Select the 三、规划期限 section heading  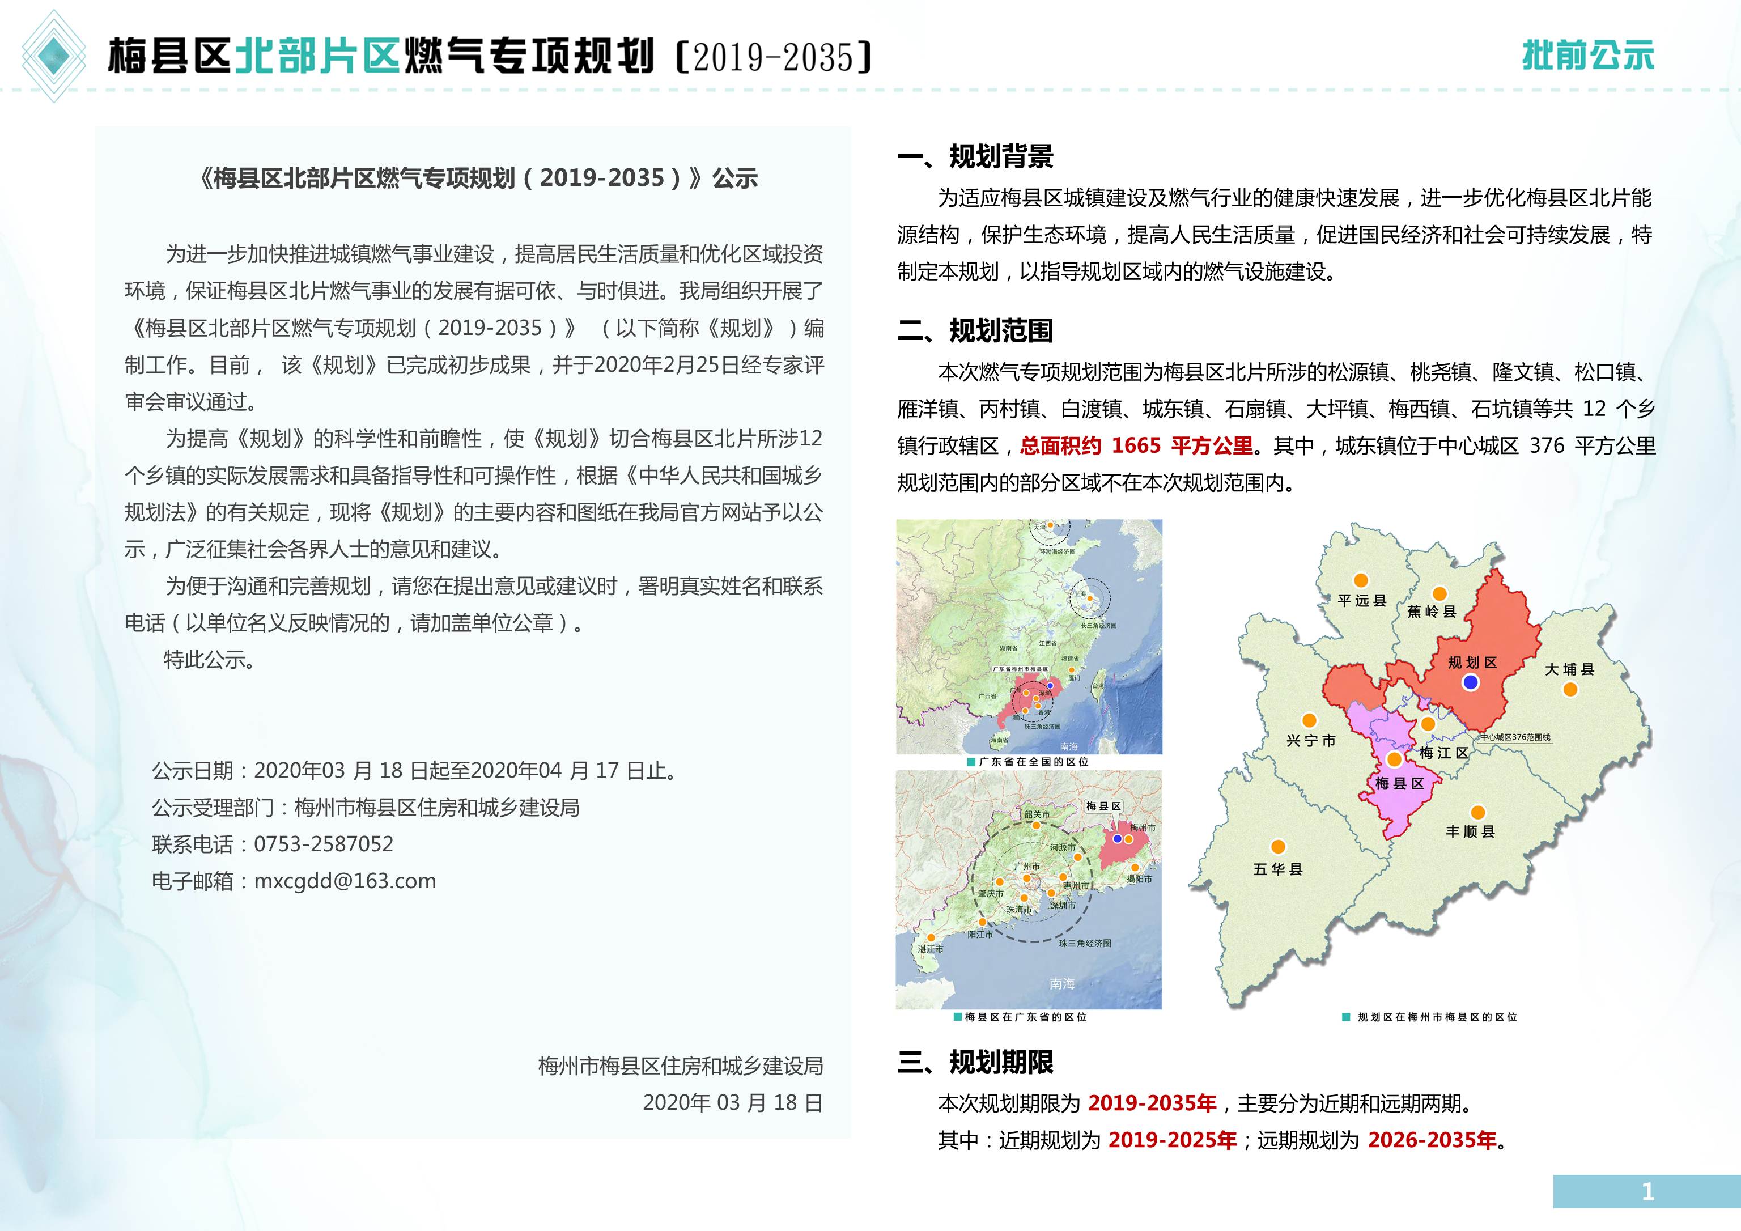pos(975,1063)
